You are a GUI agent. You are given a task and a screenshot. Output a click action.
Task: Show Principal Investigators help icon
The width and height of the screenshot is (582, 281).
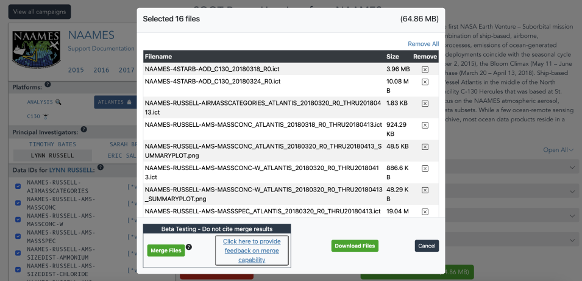84,129
